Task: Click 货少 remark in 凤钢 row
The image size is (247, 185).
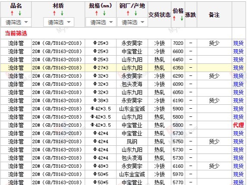Action: (214, 141)
